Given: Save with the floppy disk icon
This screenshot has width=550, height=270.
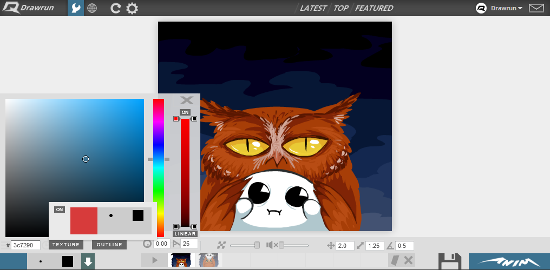Looking at the screenshot, I should 450,261.
